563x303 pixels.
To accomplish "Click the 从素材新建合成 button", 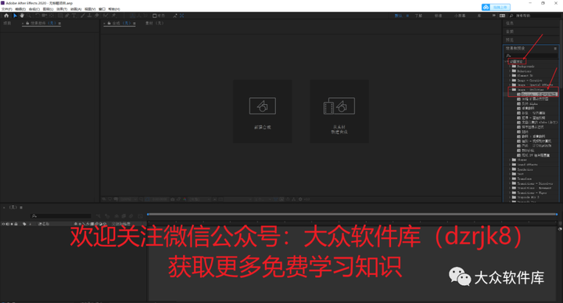I will point(339,111).
